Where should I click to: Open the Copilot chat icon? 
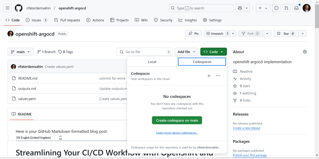click(240, 8)
